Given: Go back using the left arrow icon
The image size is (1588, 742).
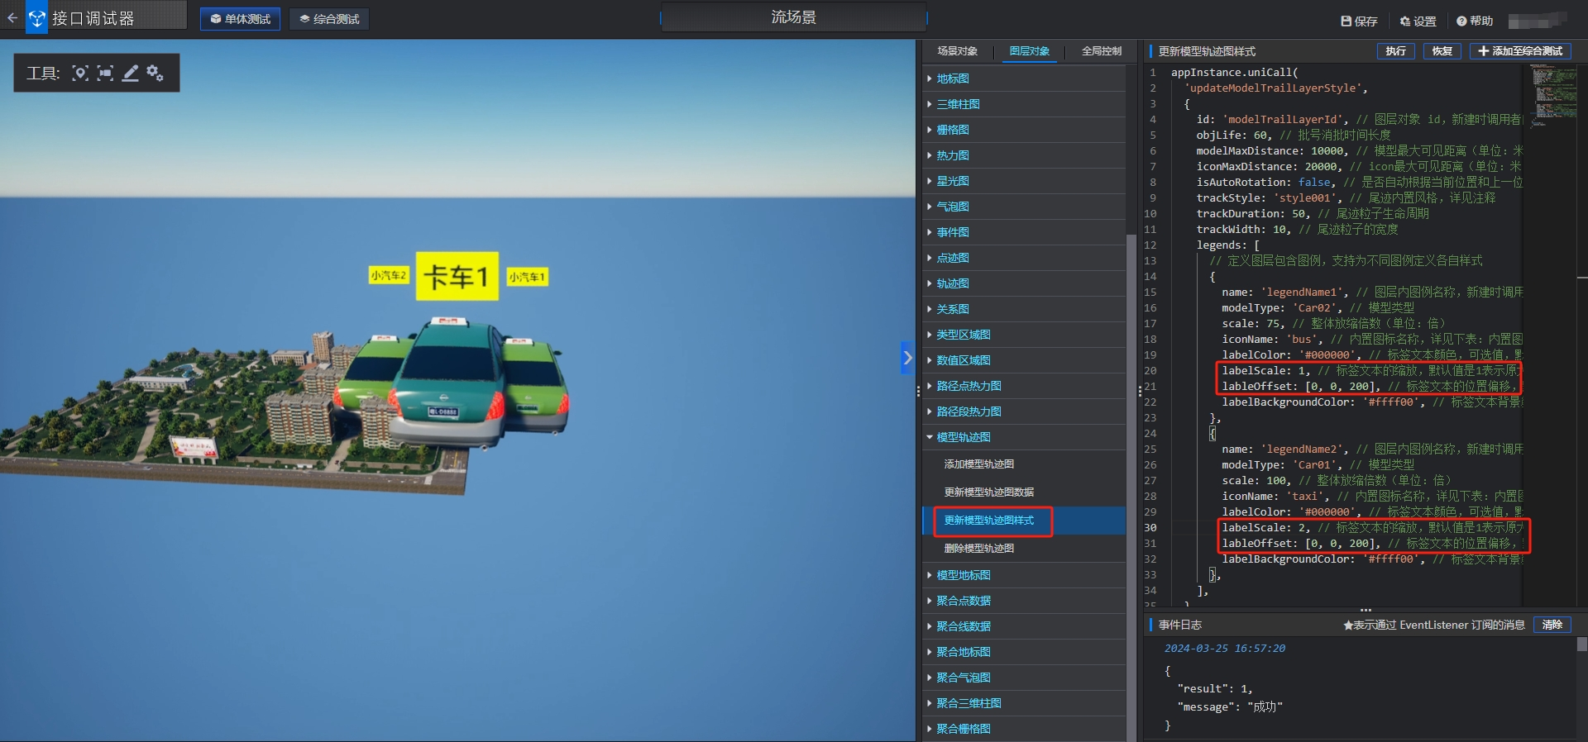Looking at the screenshot, I should pos(12,17).
